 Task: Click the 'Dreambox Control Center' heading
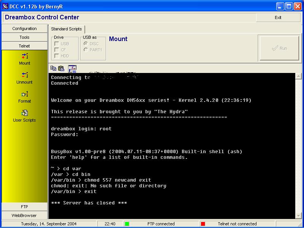(42, 17)
